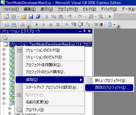Open the build toolbar options arrow
Viewport: 136px width, 115px height.
tap(29, 27)
